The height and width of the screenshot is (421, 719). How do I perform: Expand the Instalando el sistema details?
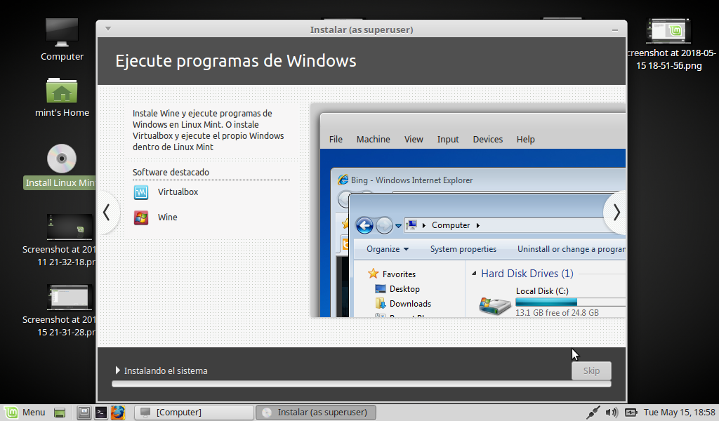[118, 370]
